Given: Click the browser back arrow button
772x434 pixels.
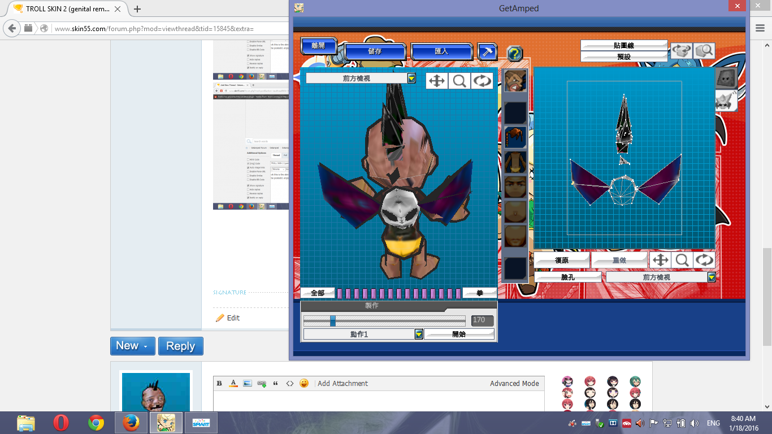Looking at the screenshot, I should point(12,28).
